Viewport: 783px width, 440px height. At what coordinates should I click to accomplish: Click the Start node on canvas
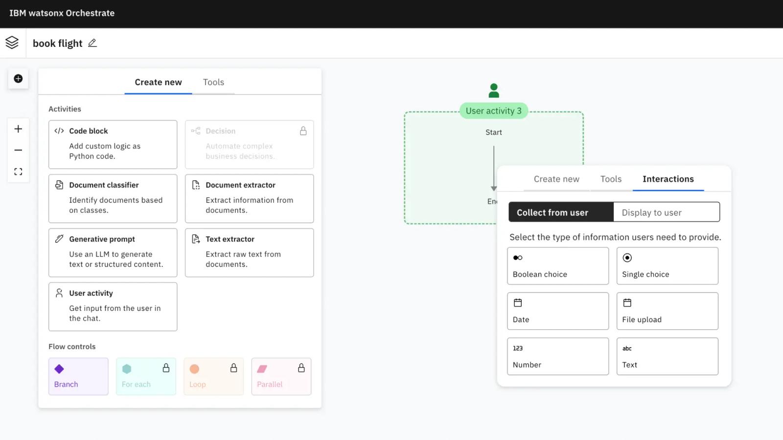point(494,132)
